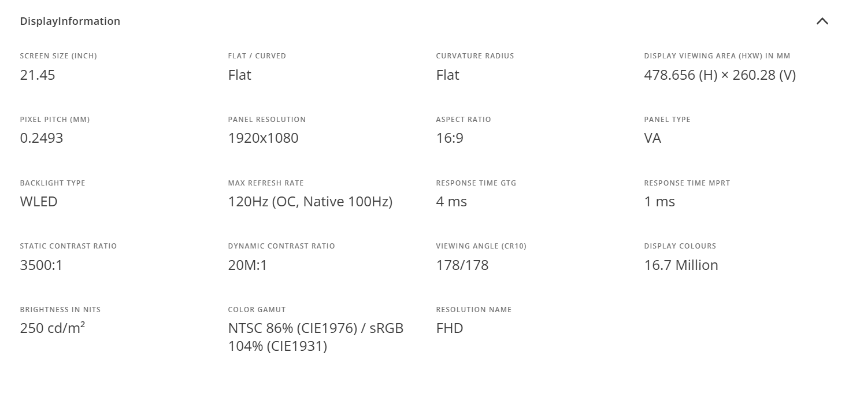Viewport: 849px width, 404px height.
Task: Click the 16.7 Million display colours
Action: (x=681, y=265)
